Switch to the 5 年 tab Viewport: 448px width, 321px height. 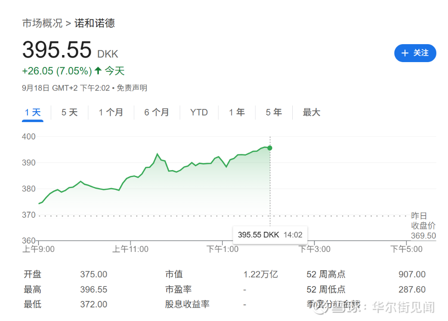point(273,112)
